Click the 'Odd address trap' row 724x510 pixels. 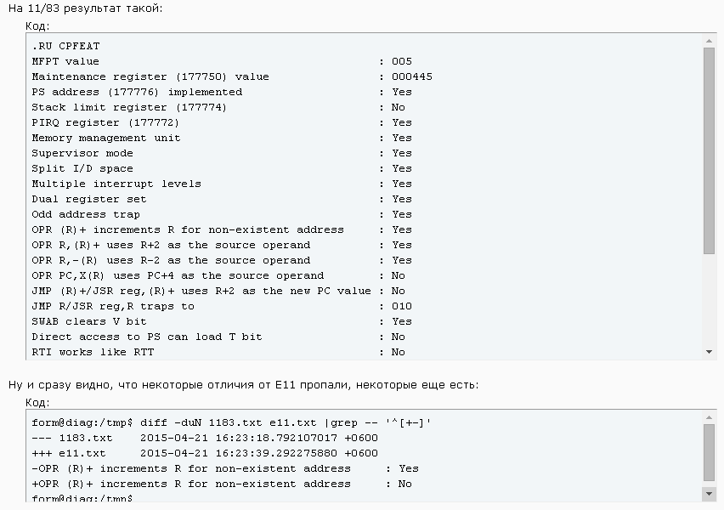[86, 214]
